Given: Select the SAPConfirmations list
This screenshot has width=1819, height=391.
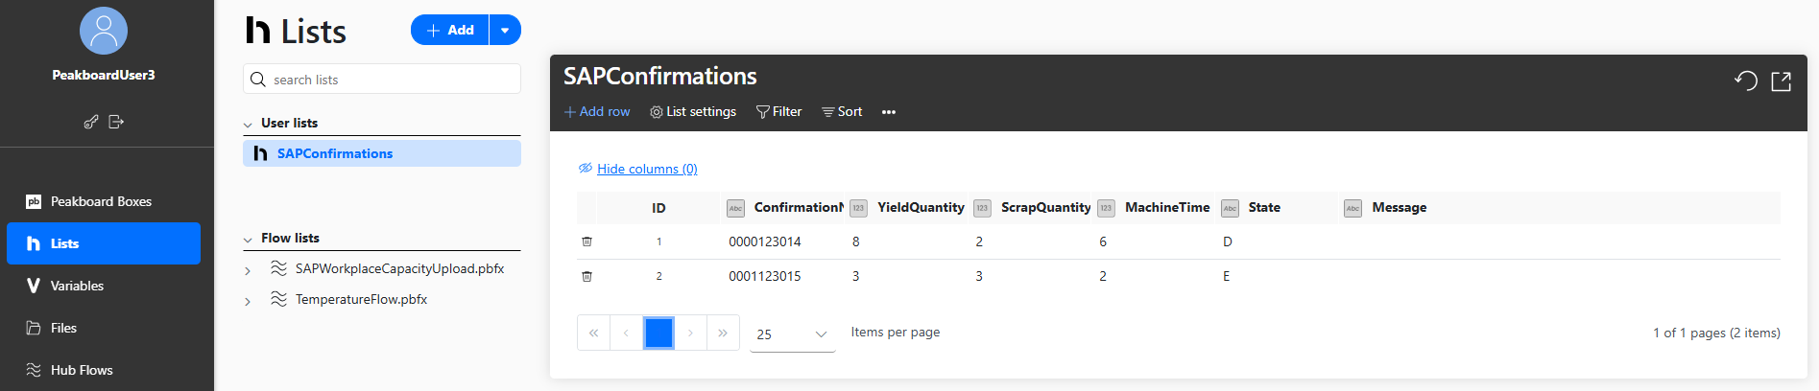Looking at the screenshot, I should [x=382, y=153].
